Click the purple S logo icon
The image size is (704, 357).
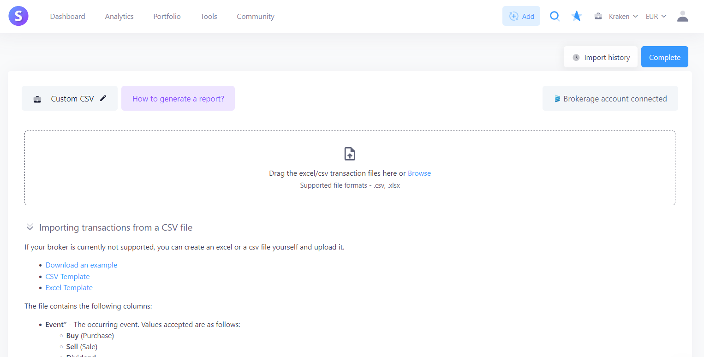point(18,17)
